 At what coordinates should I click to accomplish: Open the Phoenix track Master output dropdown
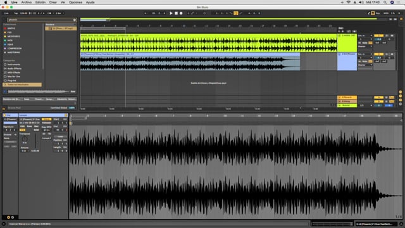tap(365, 65)
